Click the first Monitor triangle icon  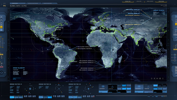pyautogui.click(x=112, y=87)
